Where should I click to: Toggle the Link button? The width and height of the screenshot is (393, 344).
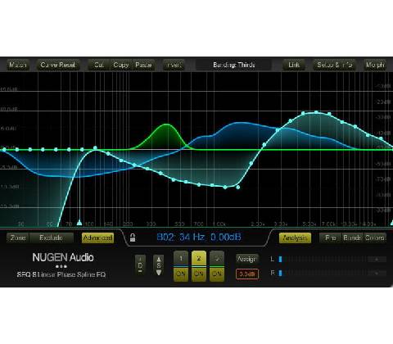tap(294, 65)
